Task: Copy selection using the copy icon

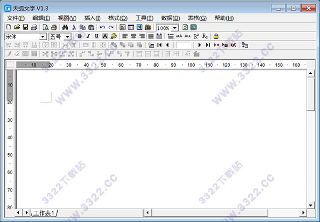Action: point(83,27)
